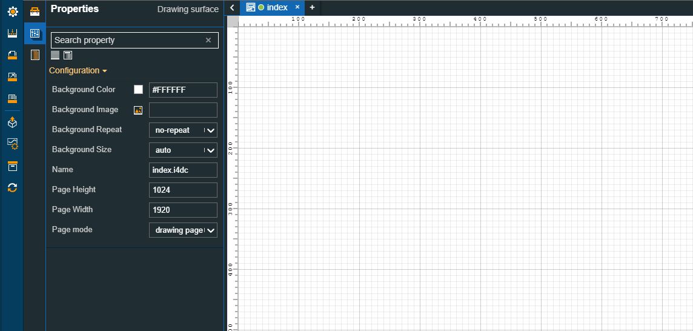Switch to flat list property view
Screen dimensions: 693x331
click(55, 55)
